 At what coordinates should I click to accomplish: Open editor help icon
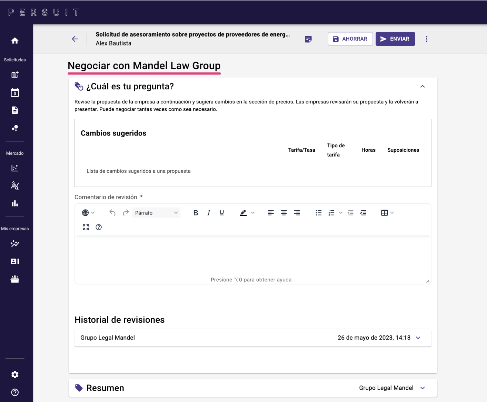click(99, 227)
